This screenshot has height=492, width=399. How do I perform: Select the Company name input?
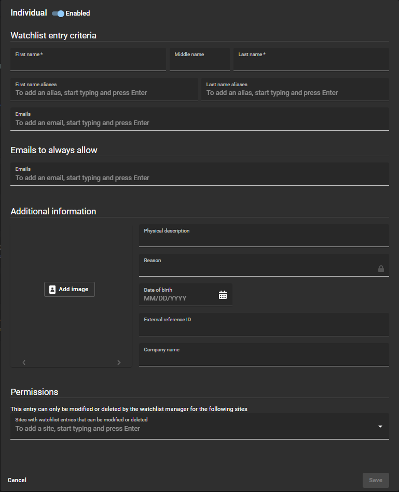(264, 358)
